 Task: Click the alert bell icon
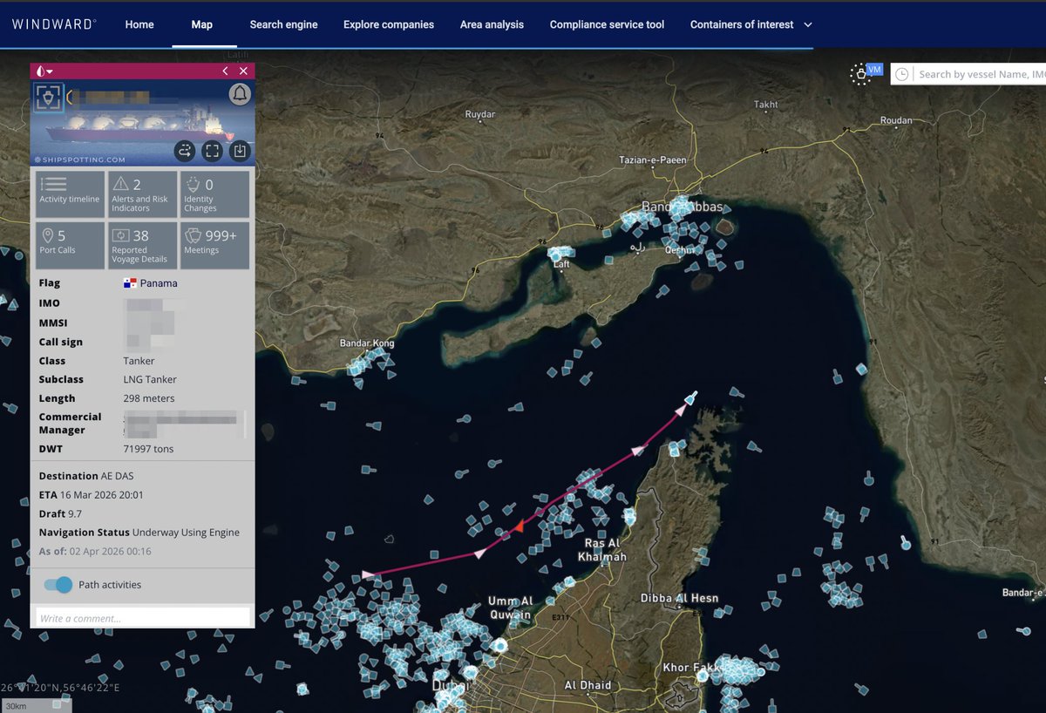tap(240, 94)
